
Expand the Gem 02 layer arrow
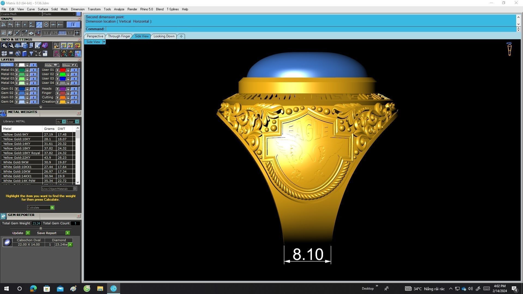click(17, 93)
